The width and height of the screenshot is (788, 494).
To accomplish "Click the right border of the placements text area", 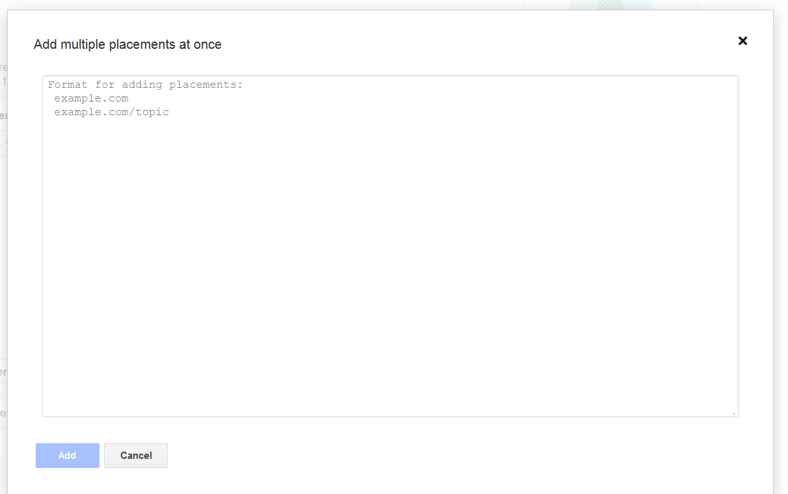I will 738,246.
